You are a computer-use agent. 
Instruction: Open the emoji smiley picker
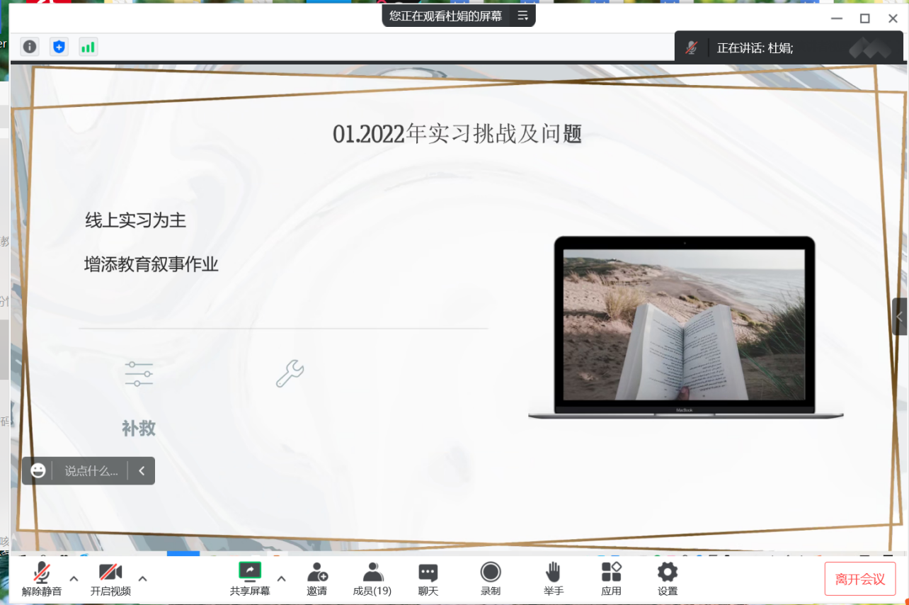[38, 470]
